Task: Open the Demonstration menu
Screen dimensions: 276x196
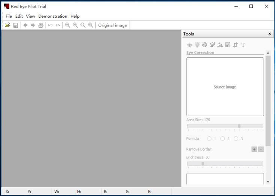Action: 53,16
